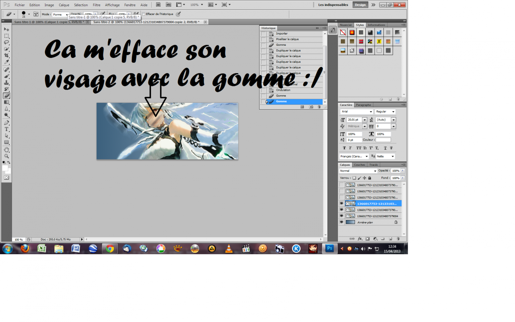Set history brush source beside Ondulation

click(264, 90)
